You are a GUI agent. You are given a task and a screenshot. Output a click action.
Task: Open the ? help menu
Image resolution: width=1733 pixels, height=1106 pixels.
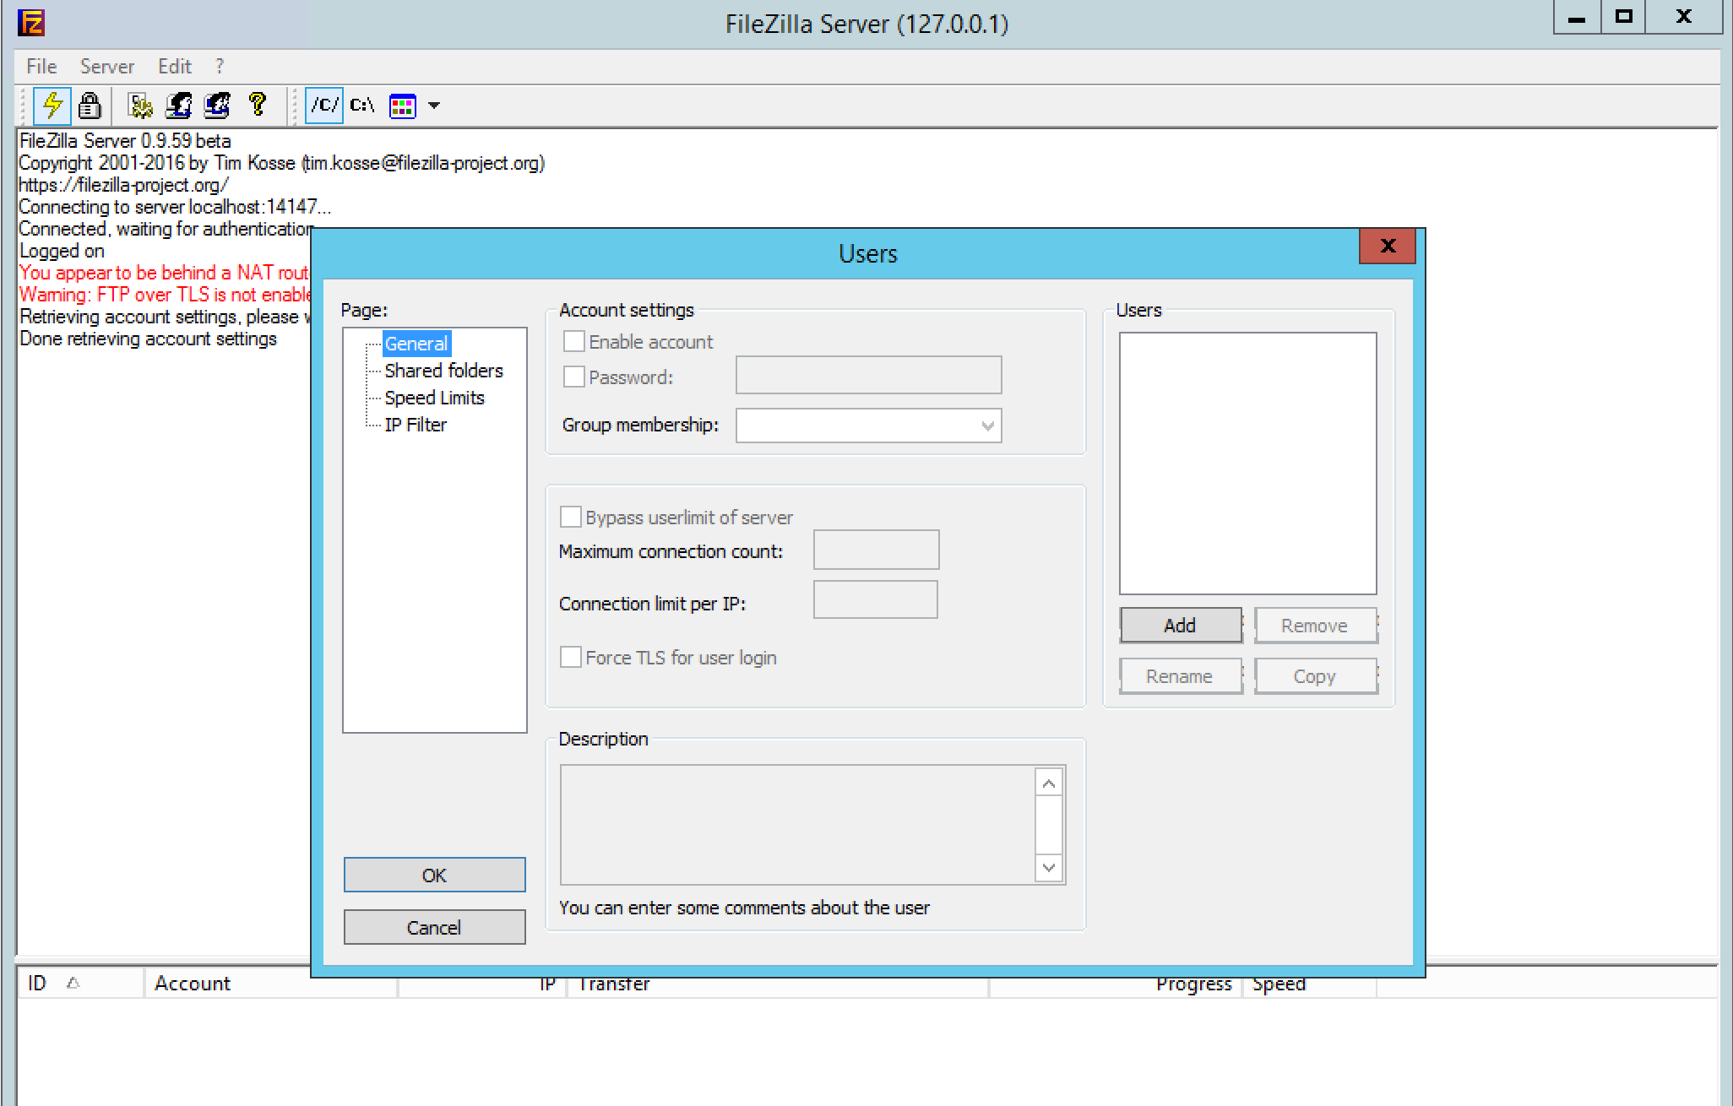[220, 67]
